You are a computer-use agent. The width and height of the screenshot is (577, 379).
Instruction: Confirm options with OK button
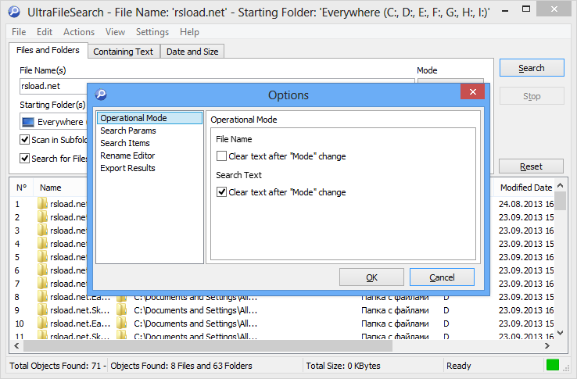pyautogui.click(x=371, y=277)
